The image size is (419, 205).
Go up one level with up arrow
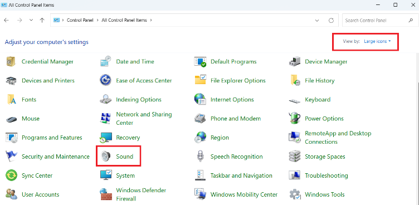[42, 20]
